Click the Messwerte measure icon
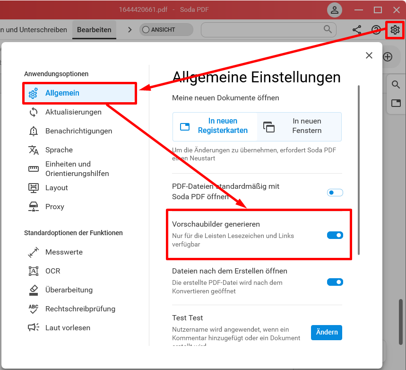This screenshot has height=370, width=406. pos(34,252)
